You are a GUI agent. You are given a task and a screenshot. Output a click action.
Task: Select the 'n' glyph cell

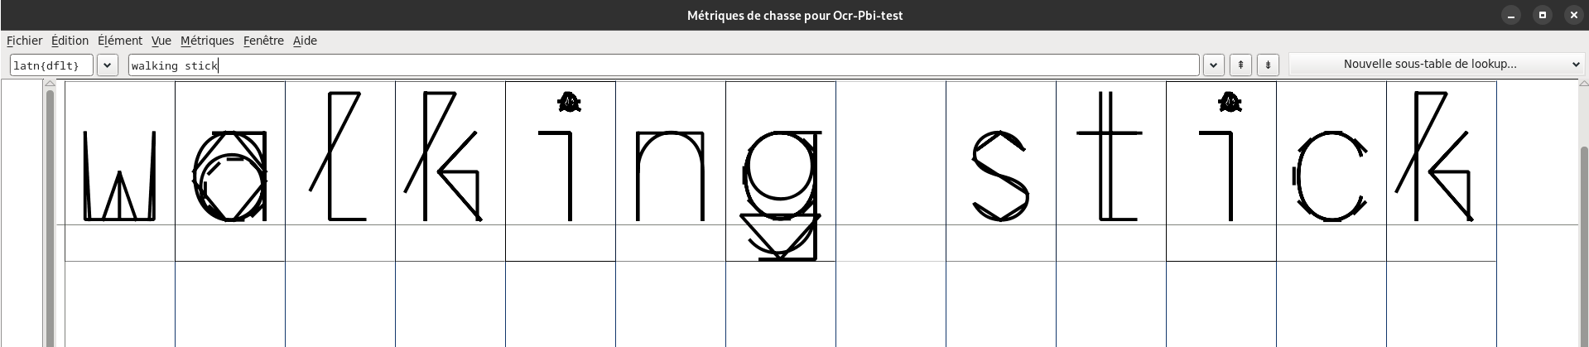[x=670, y=176]
